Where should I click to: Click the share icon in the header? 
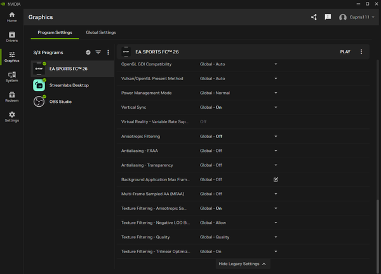(314, 17)
